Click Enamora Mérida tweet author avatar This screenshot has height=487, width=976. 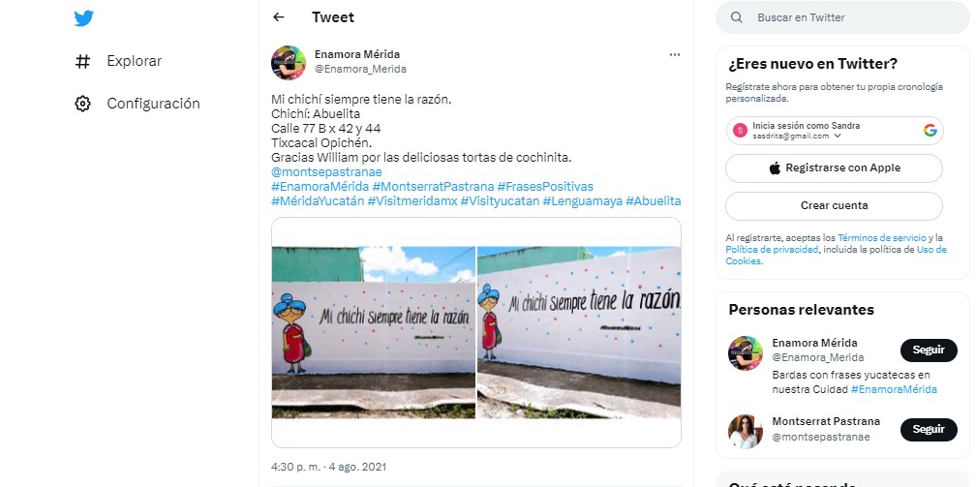pos(289,62)
